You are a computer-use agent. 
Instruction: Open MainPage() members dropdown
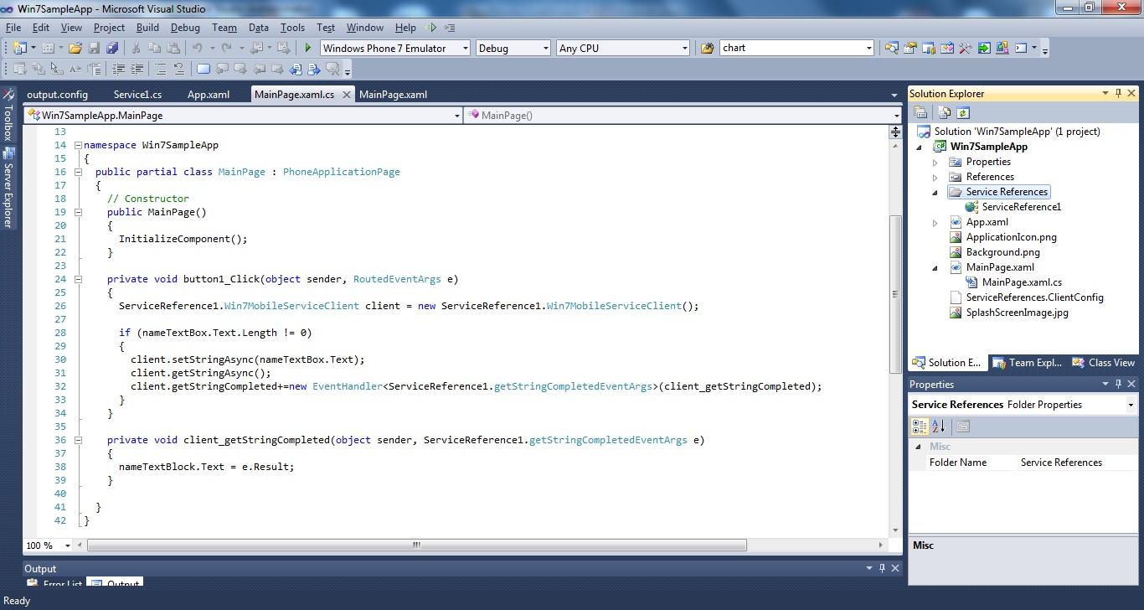[x=895, y=115]
